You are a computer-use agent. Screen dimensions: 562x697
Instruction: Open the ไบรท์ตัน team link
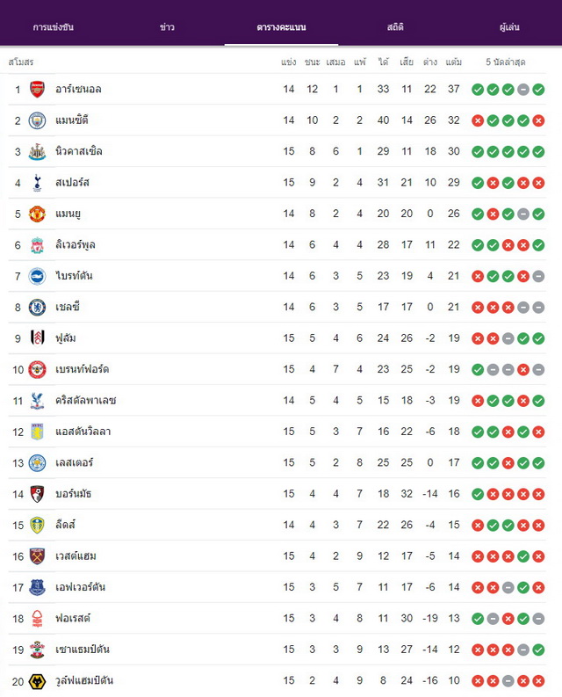click(x=74, y=276)
